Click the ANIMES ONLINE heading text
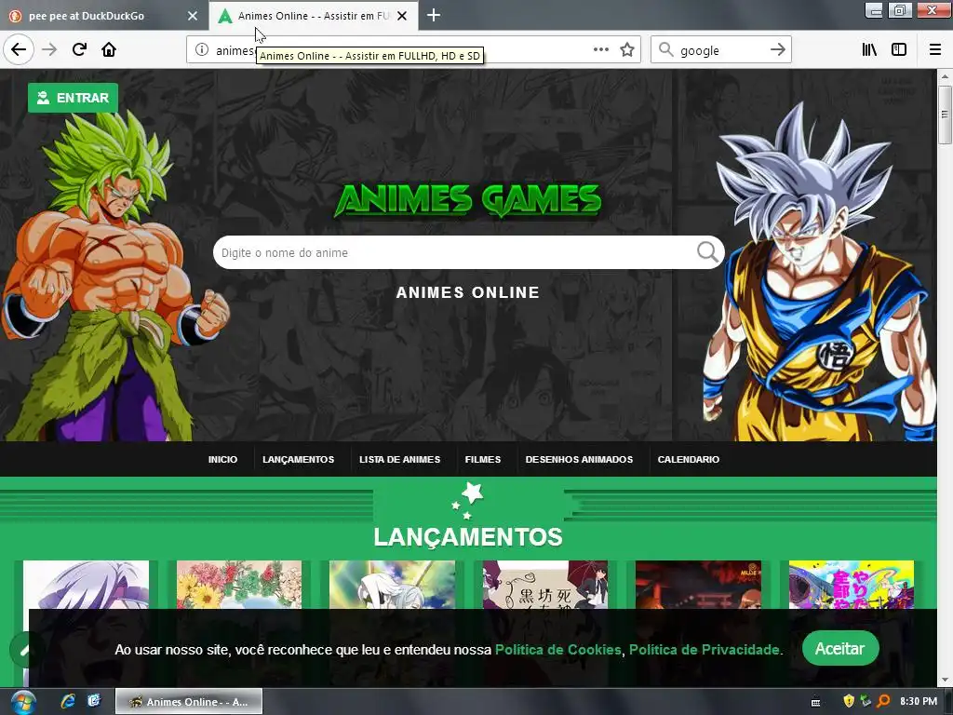The width and height of the screenshot is (953, 715). [x=468, y=292]
